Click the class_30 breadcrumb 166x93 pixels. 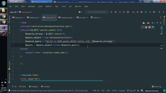pyautogui.click(x=13, y=12)
